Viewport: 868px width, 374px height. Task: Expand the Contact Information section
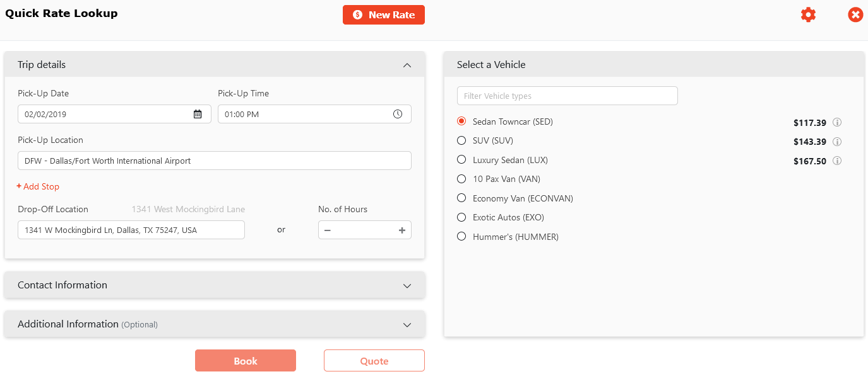(x=407, y=285)
